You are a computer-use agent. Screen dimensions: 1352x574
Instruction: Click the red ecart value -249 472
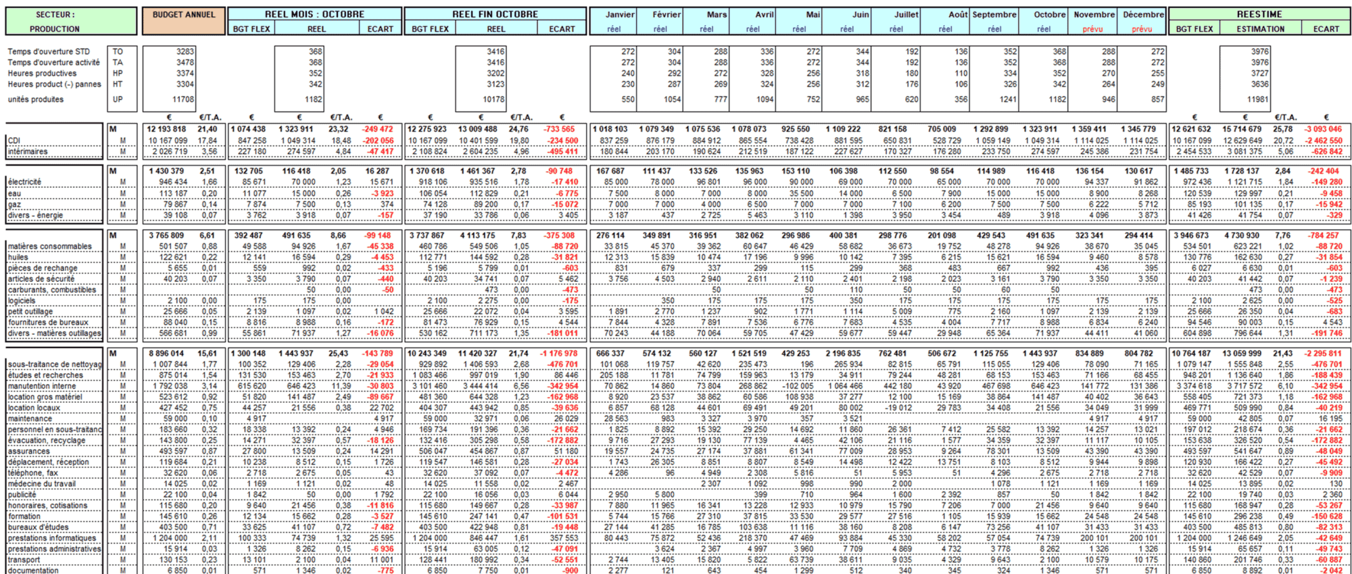378,129
